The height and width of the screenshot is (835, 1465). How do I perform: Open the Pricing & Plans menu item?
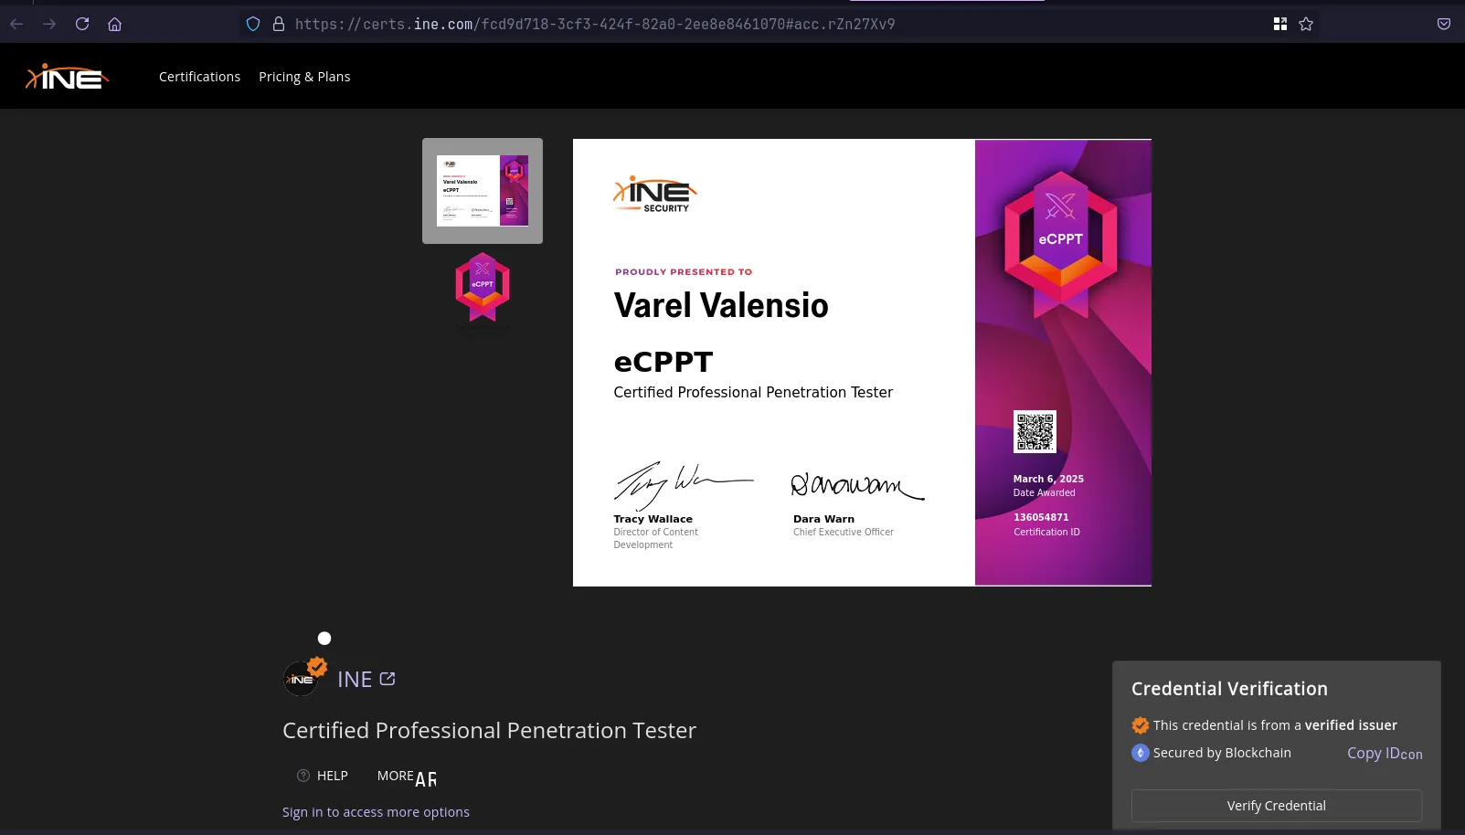pyautogui.click(x=304, y=77)
